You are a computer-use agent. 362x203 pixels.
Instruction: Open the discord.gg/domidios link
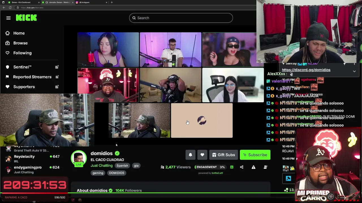coord(306,70)
